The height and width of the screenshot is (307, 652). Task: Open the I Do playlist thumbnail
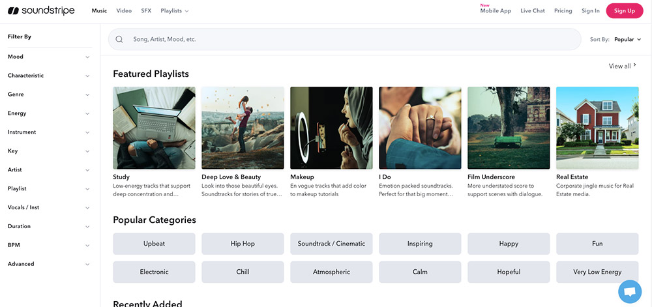coord(420,128)
